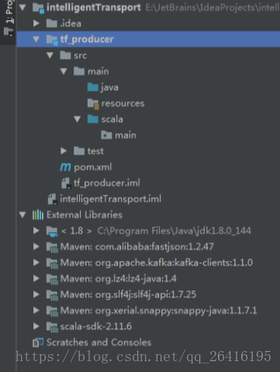Click the intelligentTransport project folder icon
The image size is (280, 372).
point(38,8)
